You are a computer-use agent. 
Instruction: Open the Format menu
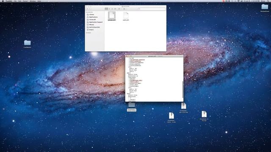point(25,1)
